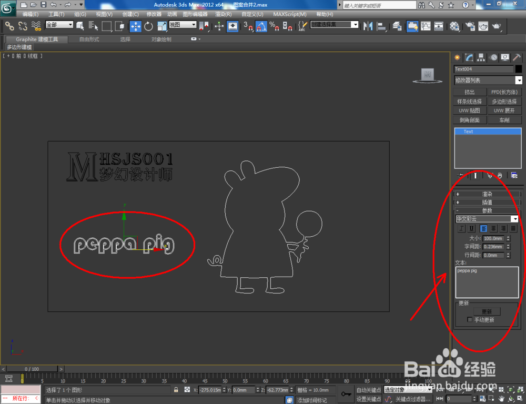Open the 编辑(E) menu
This screenshot has width=526, height=404.
pyautogui.click(x=30, y=14)
